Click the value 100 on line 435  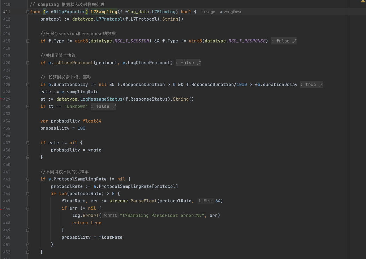pos(81,128)
